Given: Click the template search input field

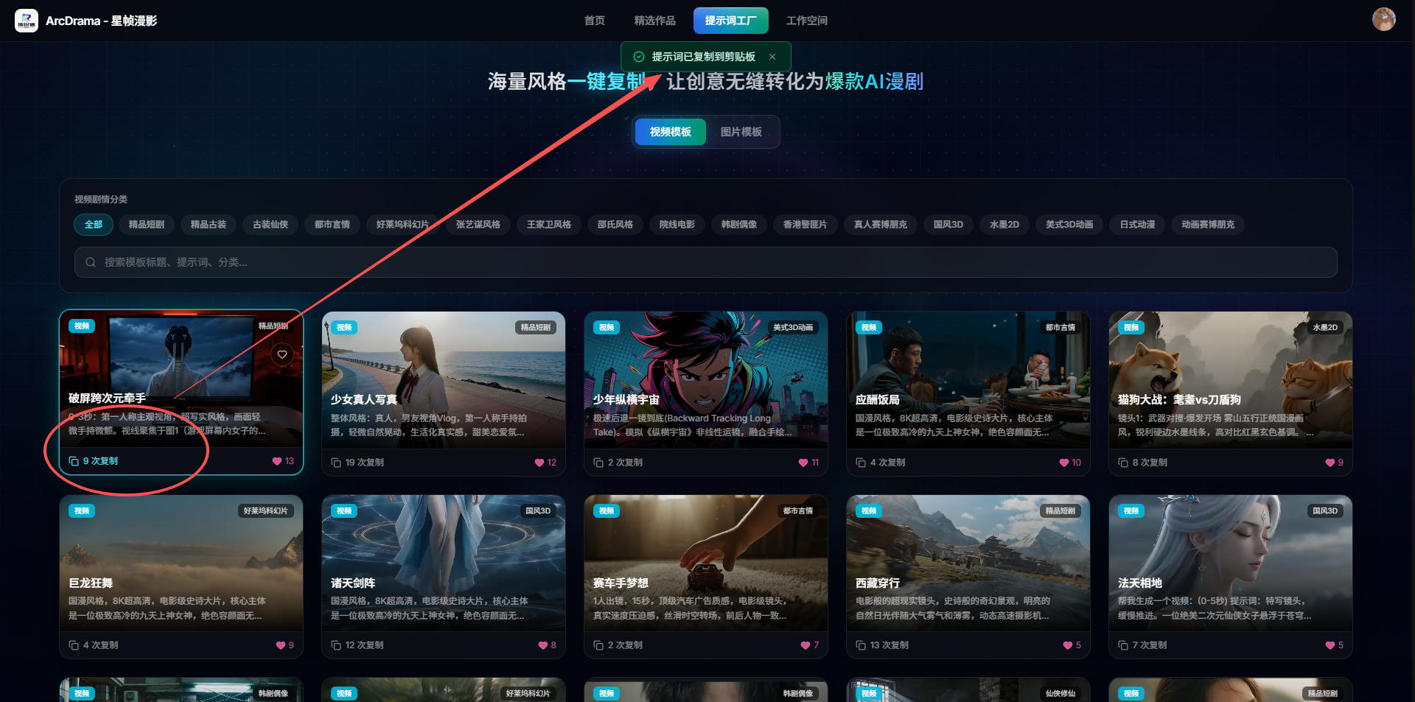Looking at the screenshot, I should pos(706,262).
